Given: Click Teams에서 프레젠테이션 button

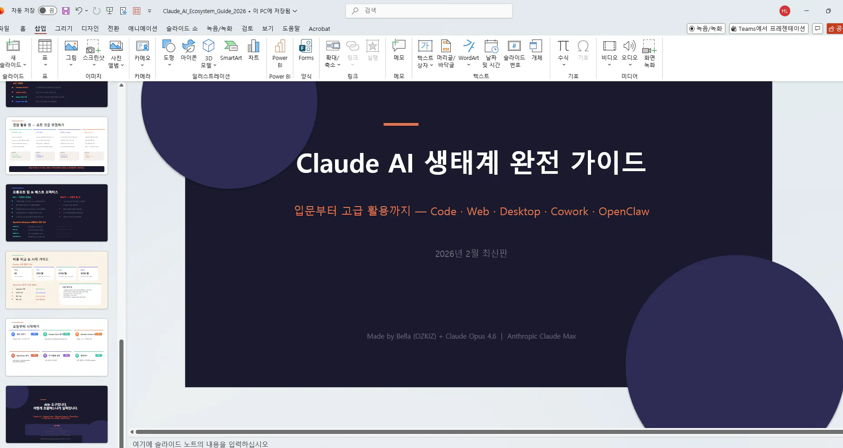Looking at the screenshot, I should click(x=769, y=29).
